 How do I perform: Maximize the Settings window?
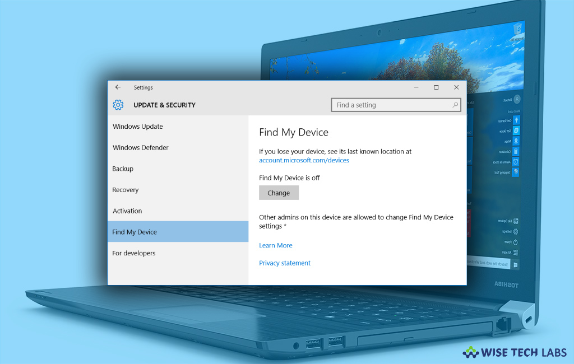click(x=436, y=87)
